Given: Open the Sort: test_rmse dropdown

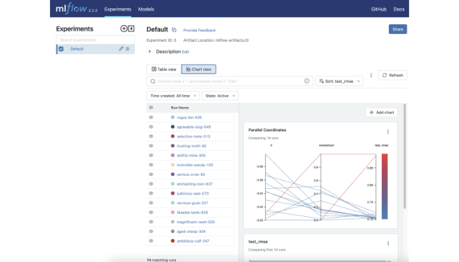Looking at the screenshot, I should [x=339, y=81].
